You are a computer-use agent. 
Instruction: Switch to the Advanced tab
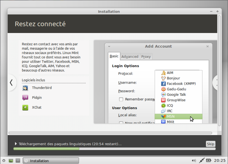(x=130, y=57)
